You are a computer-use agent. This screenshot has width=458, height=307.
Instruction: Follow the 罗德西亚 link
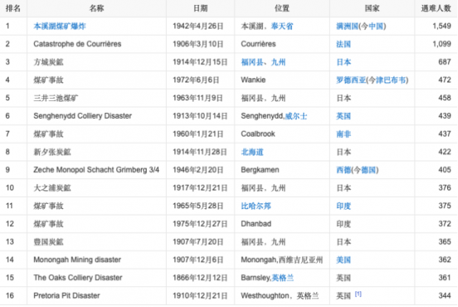(351, 80)
